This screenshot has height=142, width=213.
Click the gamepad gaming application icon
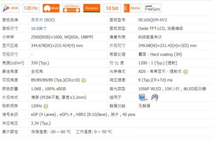click(154, 97)
